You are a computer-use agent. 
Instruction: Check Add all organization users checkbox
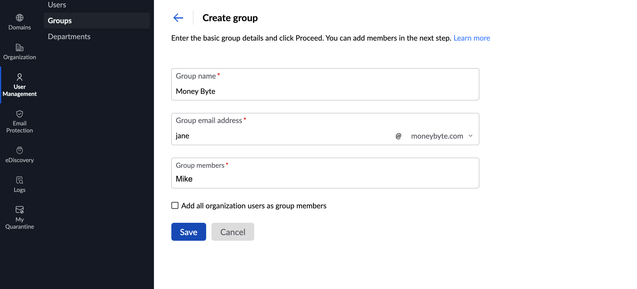(x=175, y=205)
